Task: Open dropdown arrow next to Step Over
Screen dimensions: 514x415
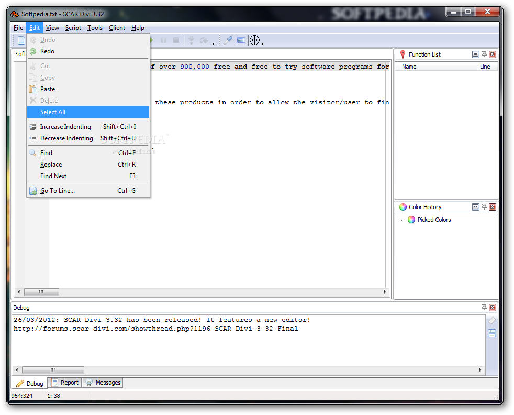Action: [213, 43]
